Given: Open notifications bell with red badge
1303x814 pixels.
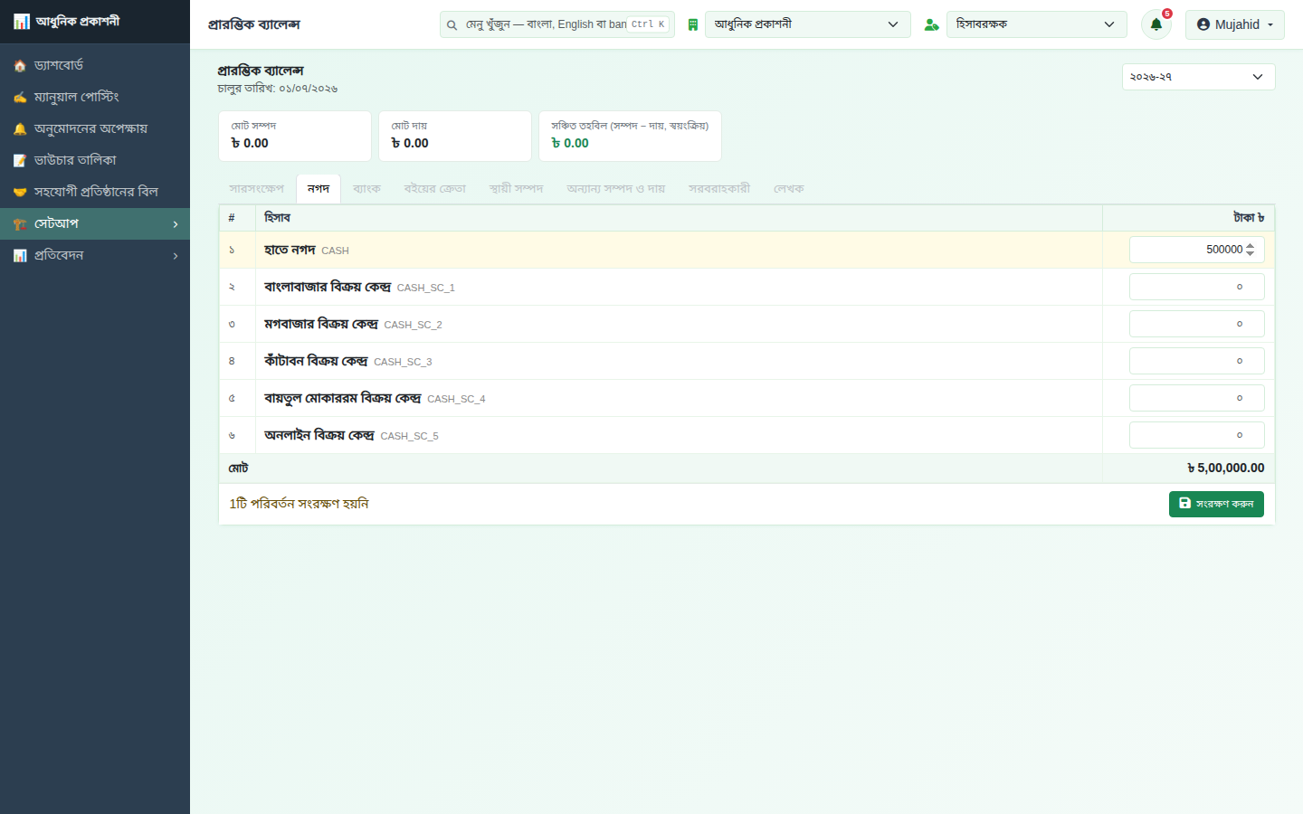Looking at the screenshot, I should (x=1156, y=24).
